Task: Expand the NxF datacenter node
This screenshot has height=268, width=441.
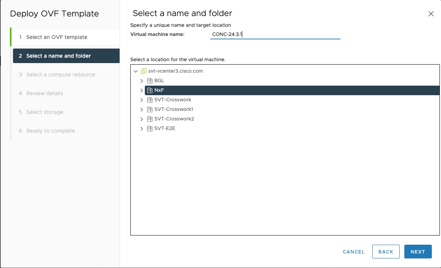Action: (x=142, y=90)
